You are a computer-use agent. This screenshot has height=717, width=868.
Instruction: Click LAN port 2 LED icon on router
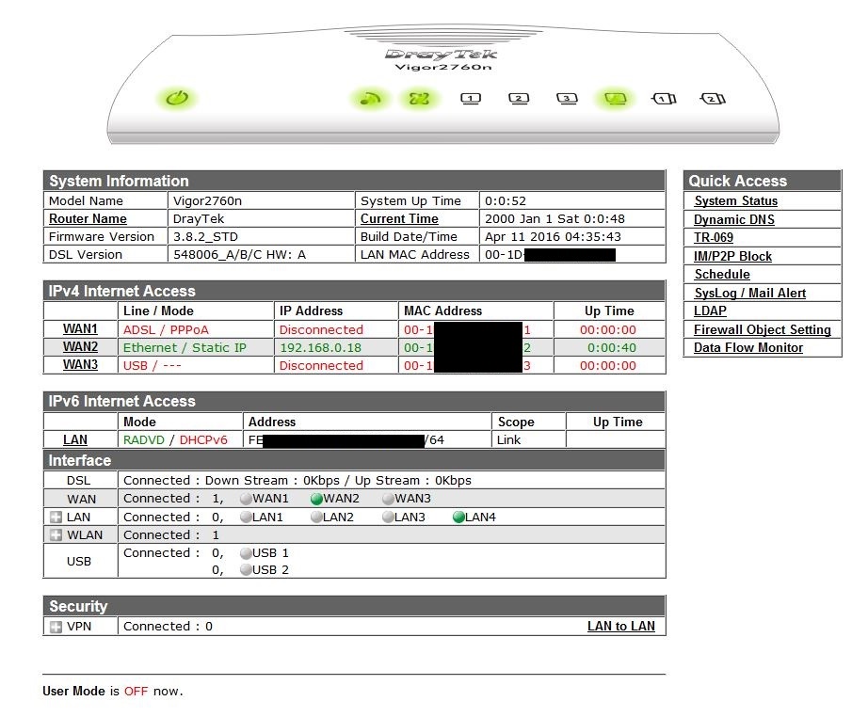tap(519, 99)
